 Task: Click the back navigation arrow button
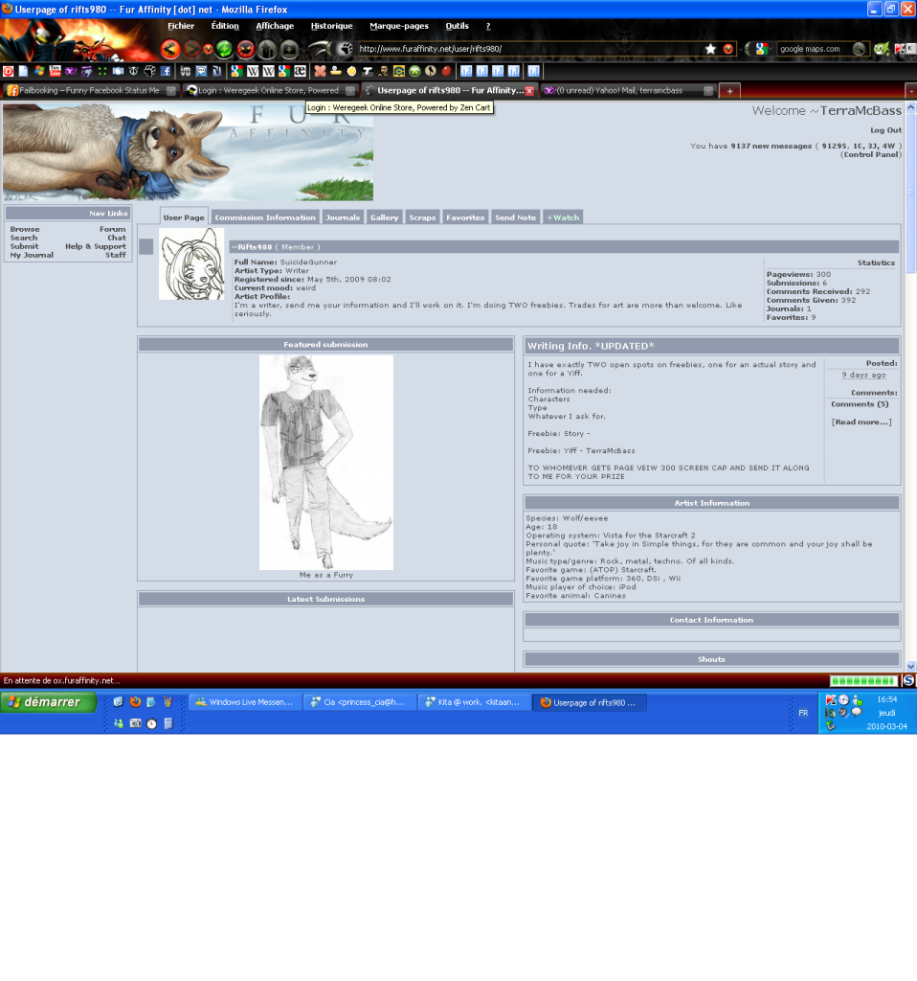(170, 49)
